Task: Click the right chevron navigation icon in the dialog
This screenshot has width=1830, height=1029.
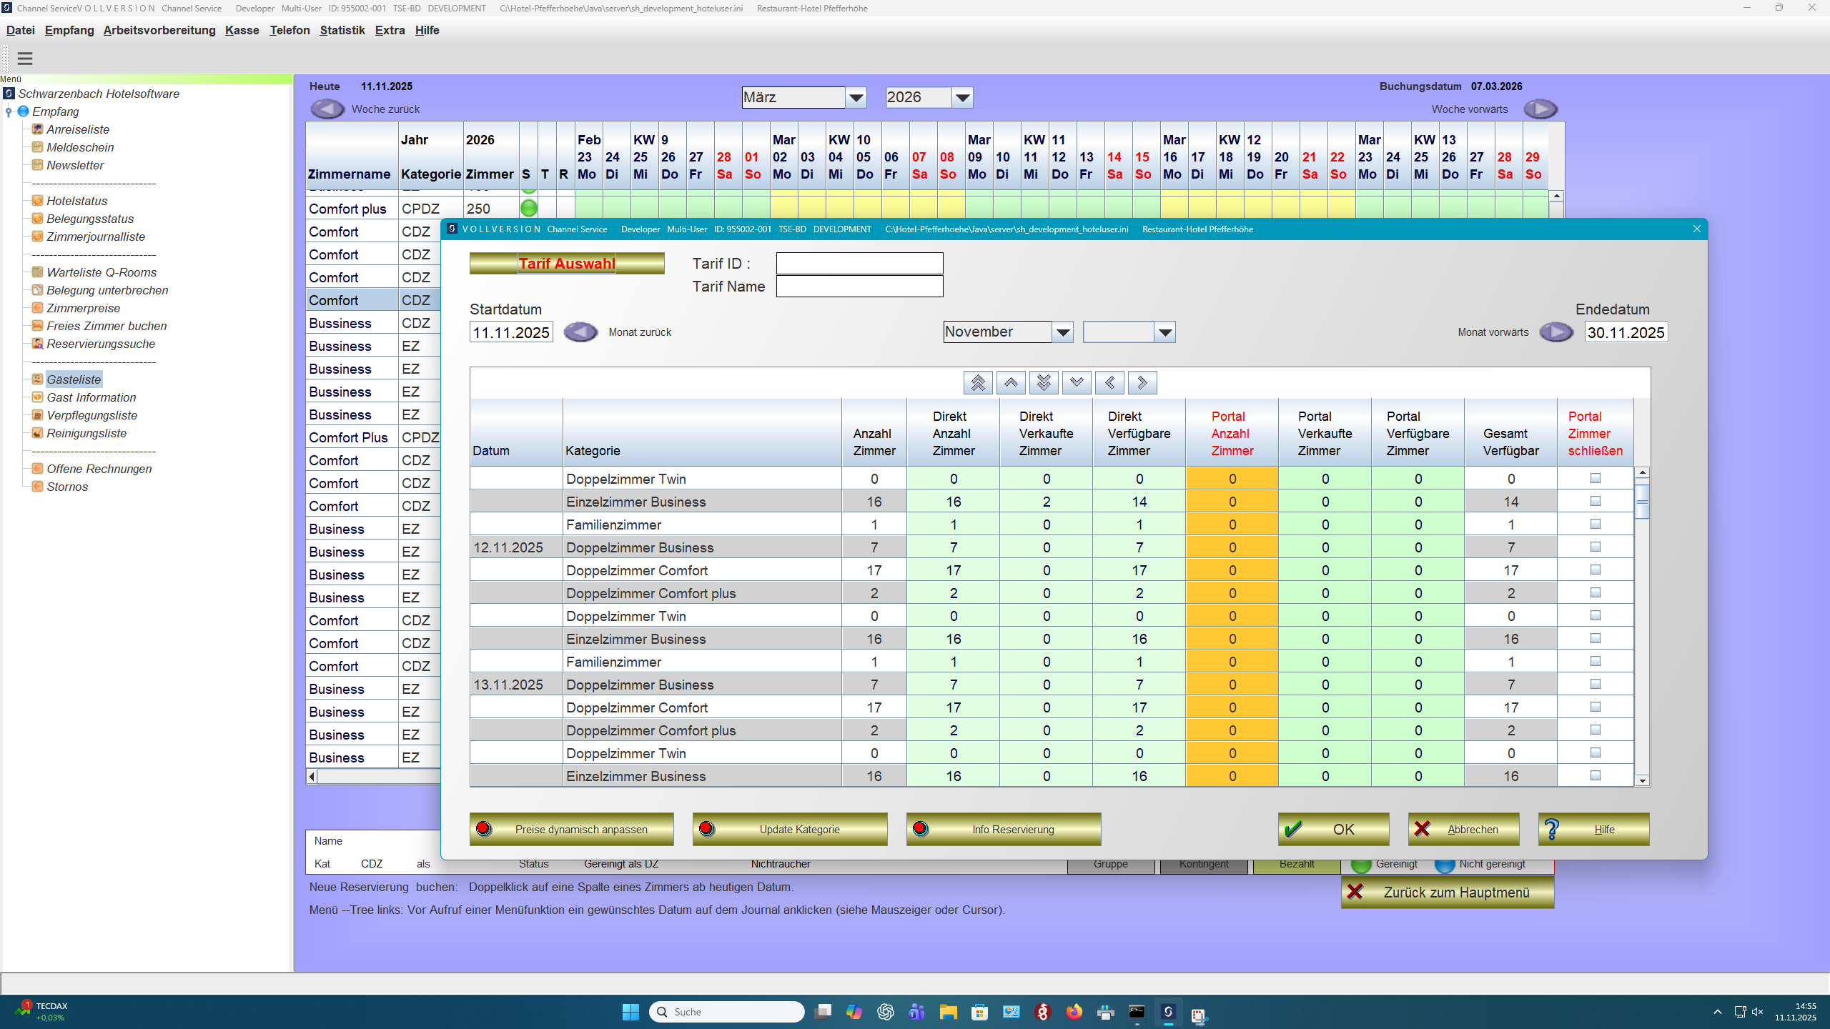Action: point(1142,382)
